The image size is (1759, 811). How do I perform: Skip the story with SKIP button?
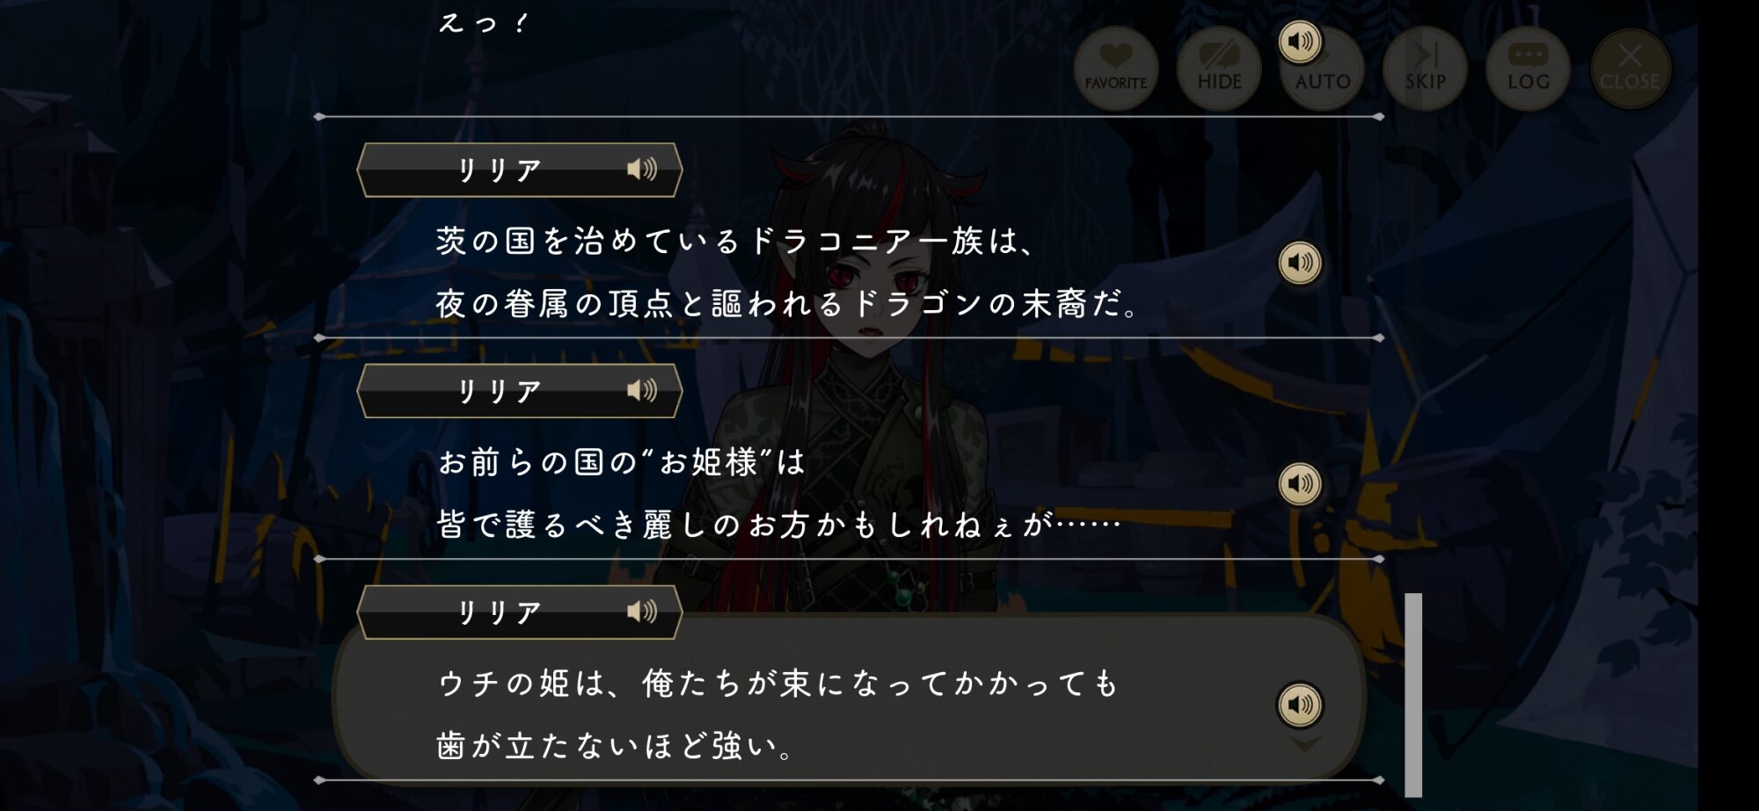(x=1425, y=69)
